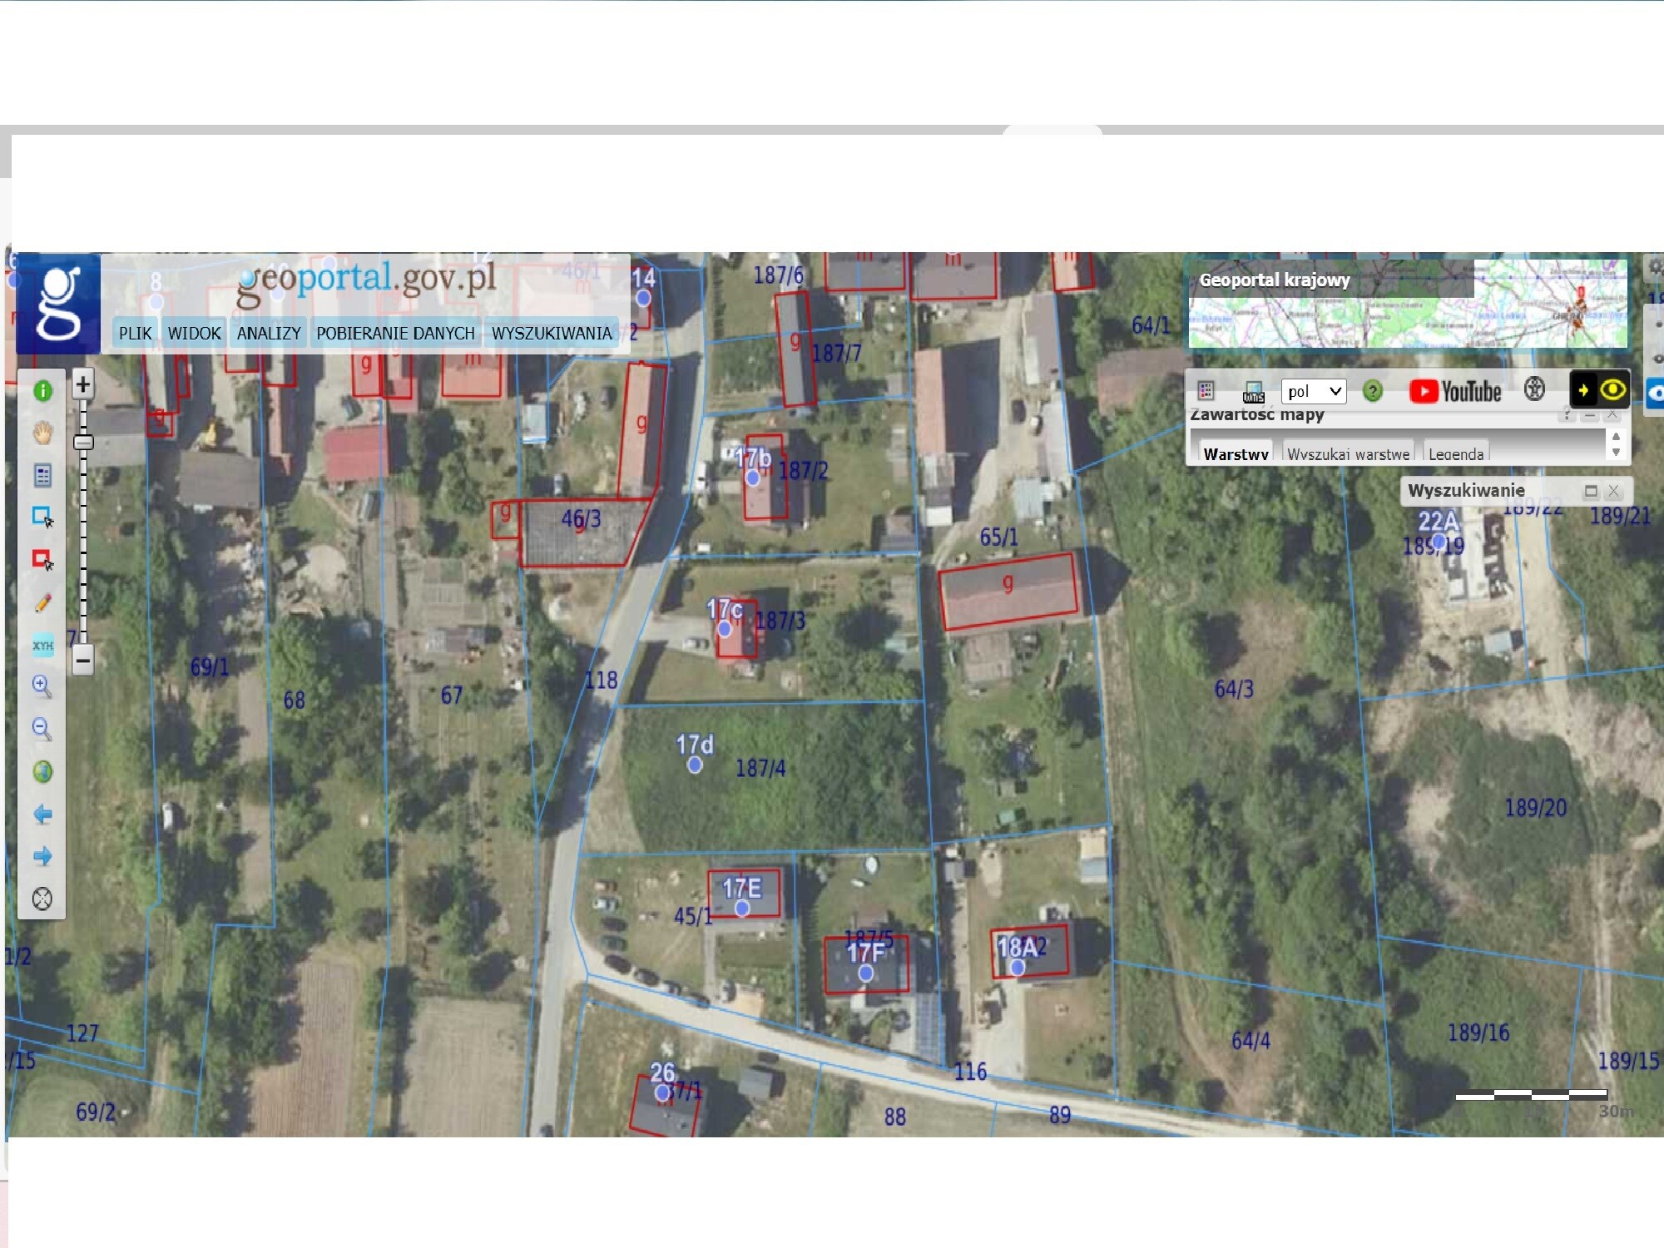Toggle the yellow eye high contrast mode

coord(1612,390)
